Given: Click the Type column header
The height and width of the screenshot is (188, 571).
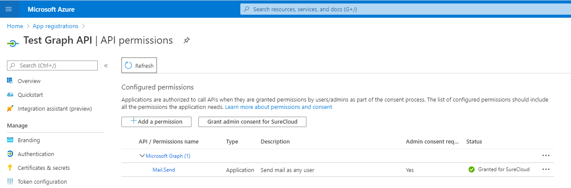Looking at the screenshot, I should click(x=232, y=141).
